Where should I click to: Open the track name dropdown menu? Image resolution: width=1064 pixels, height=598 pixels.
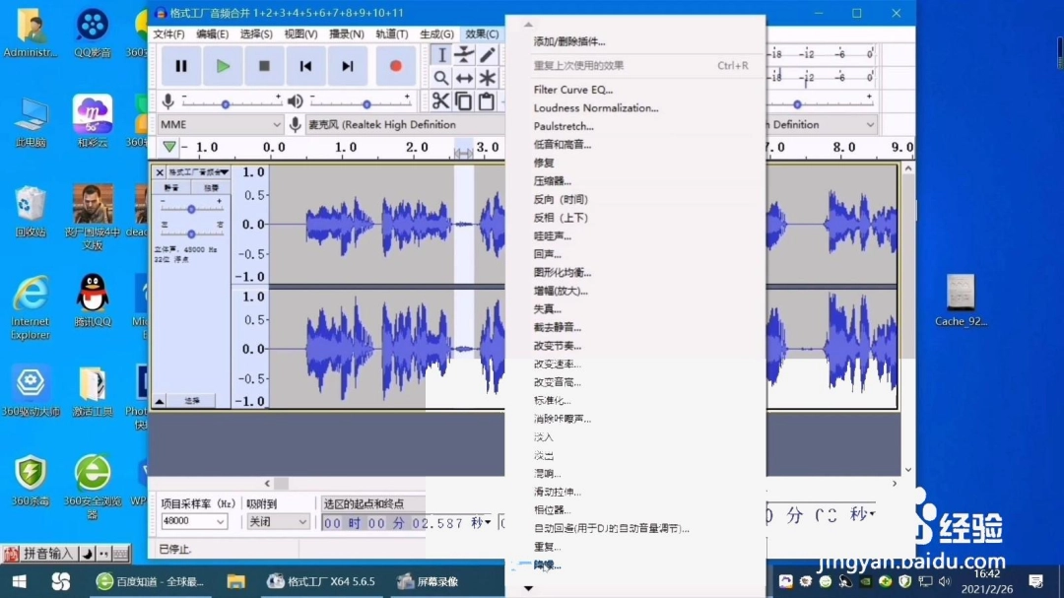coord(198,172)
